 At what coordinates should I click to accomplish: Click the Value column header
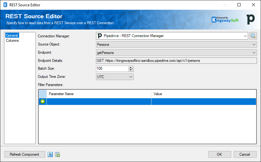pos(204,94)
